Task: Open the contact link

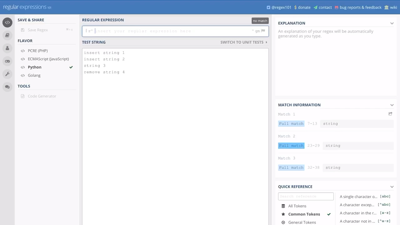Action: pyautogui.click(x=323, y=7)
